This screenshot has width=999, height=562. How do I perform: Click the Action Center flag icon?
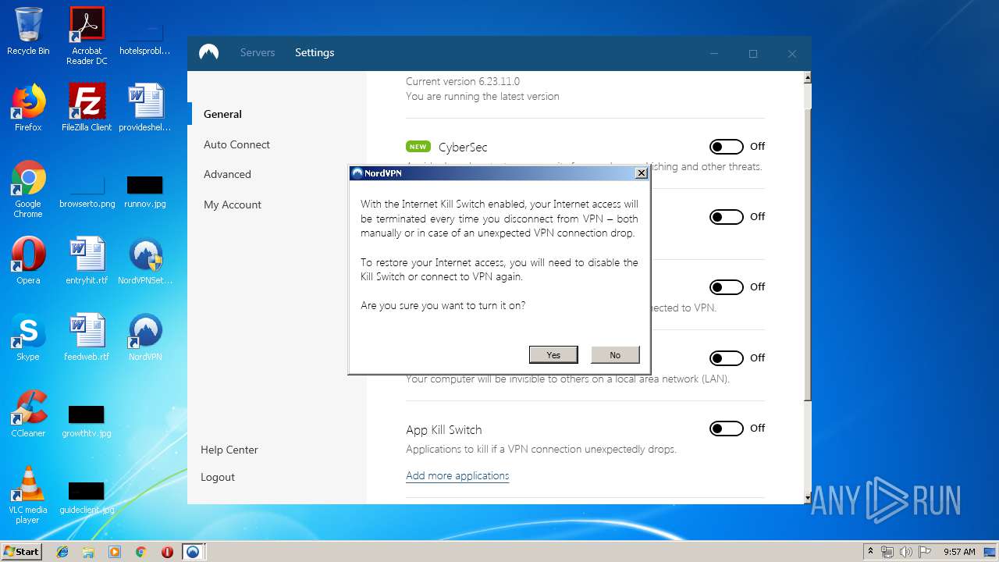pyautogui.click(x=924, y=552)
